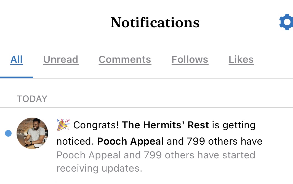Click the Notifications page heading
This screenshot has width=293, height=184.
pyautogui.click(x=155, y=23)
